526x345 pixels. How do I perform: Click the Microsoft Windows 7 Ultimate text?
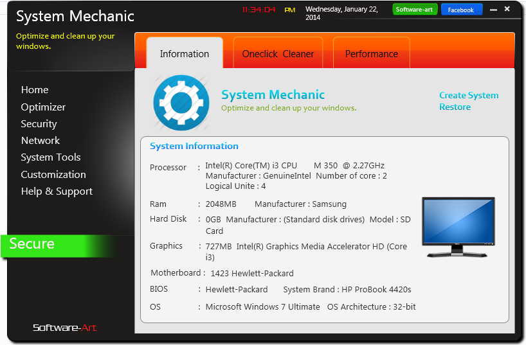click(x=262, y=307)
